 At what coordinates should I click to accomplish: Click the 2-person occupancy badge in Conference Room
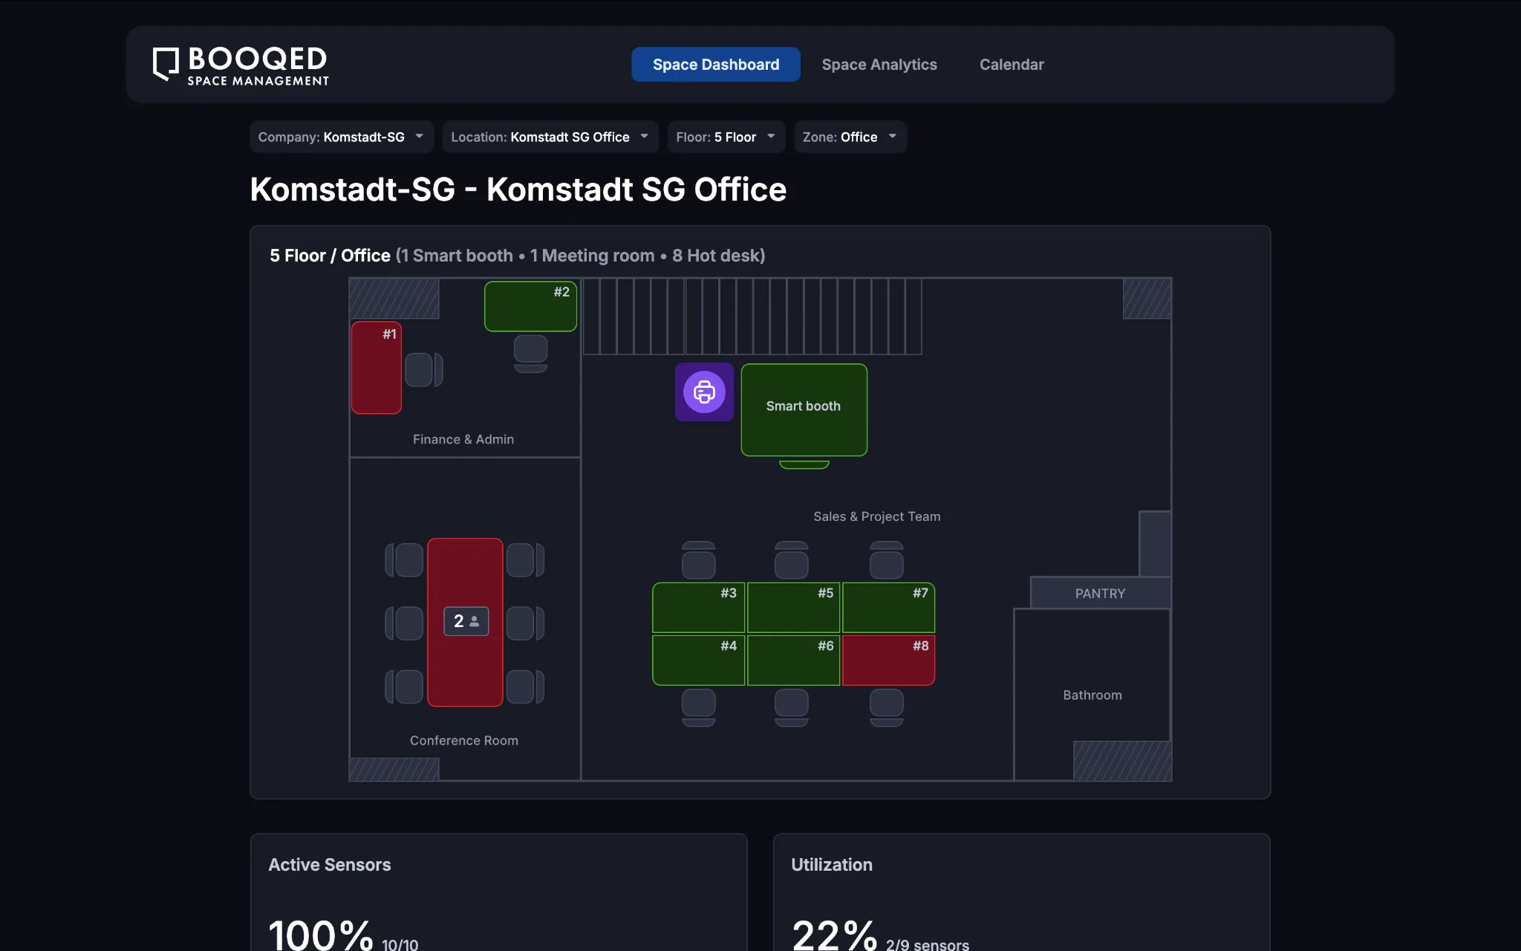click(466, 621)
